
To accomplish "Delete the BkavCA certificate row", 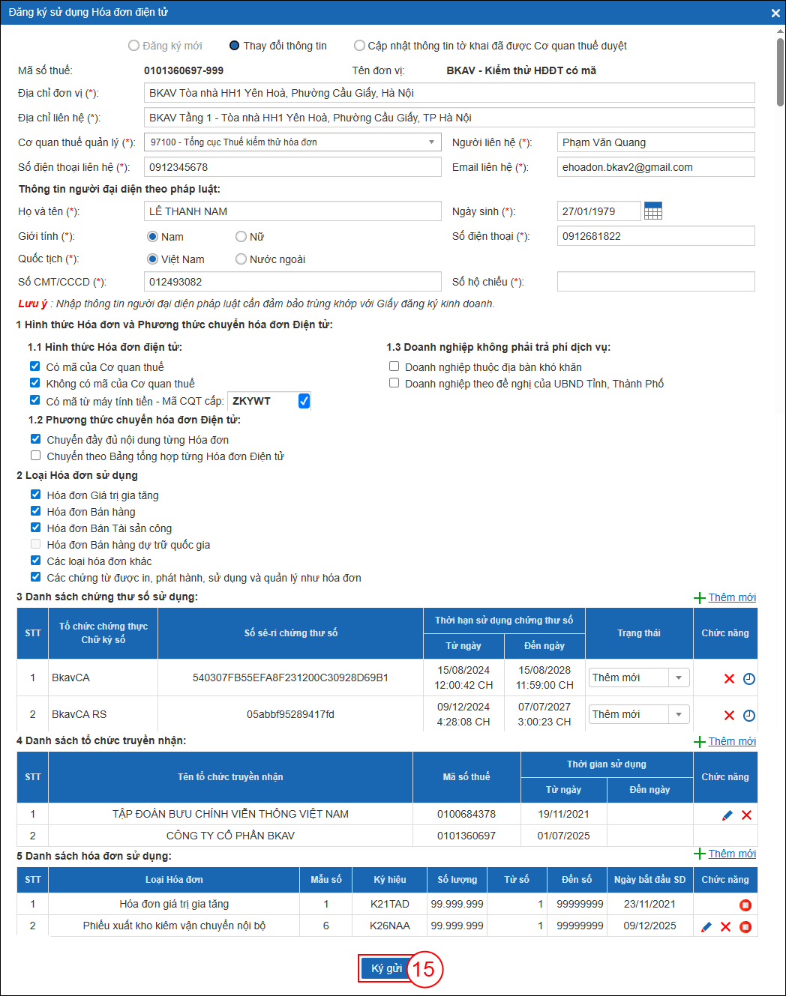I will click(x=728, y=678).
